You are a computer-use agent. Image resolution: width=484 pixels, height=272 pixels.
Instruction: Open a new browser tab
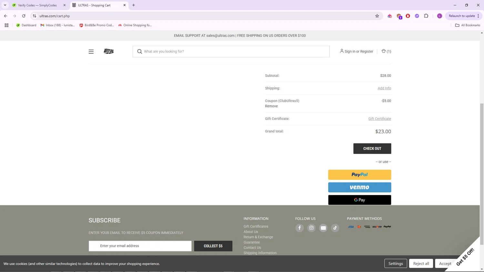(x=134, y=5)
